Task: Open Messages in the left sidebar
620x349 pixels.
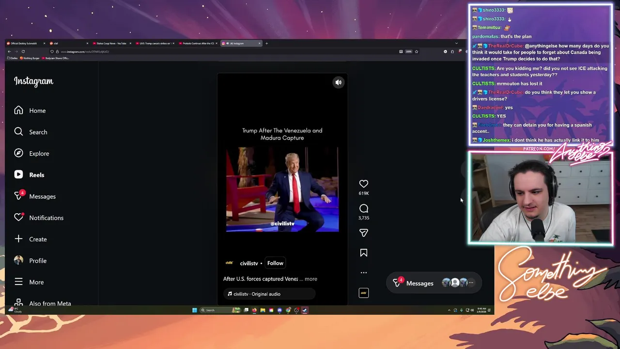Action: point(35,196)
